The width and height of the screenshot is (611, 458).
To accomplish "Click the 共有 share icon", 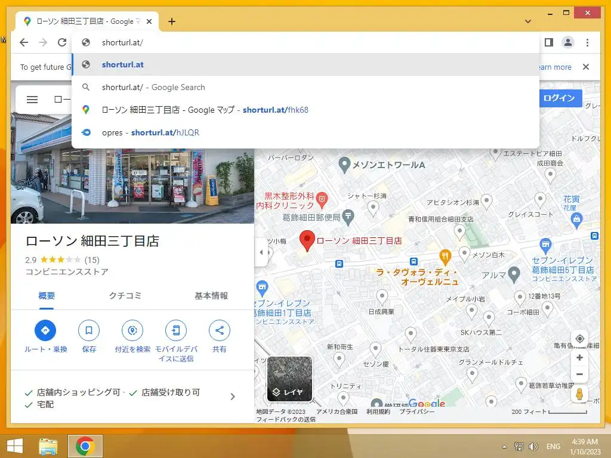I will (220, 330).
